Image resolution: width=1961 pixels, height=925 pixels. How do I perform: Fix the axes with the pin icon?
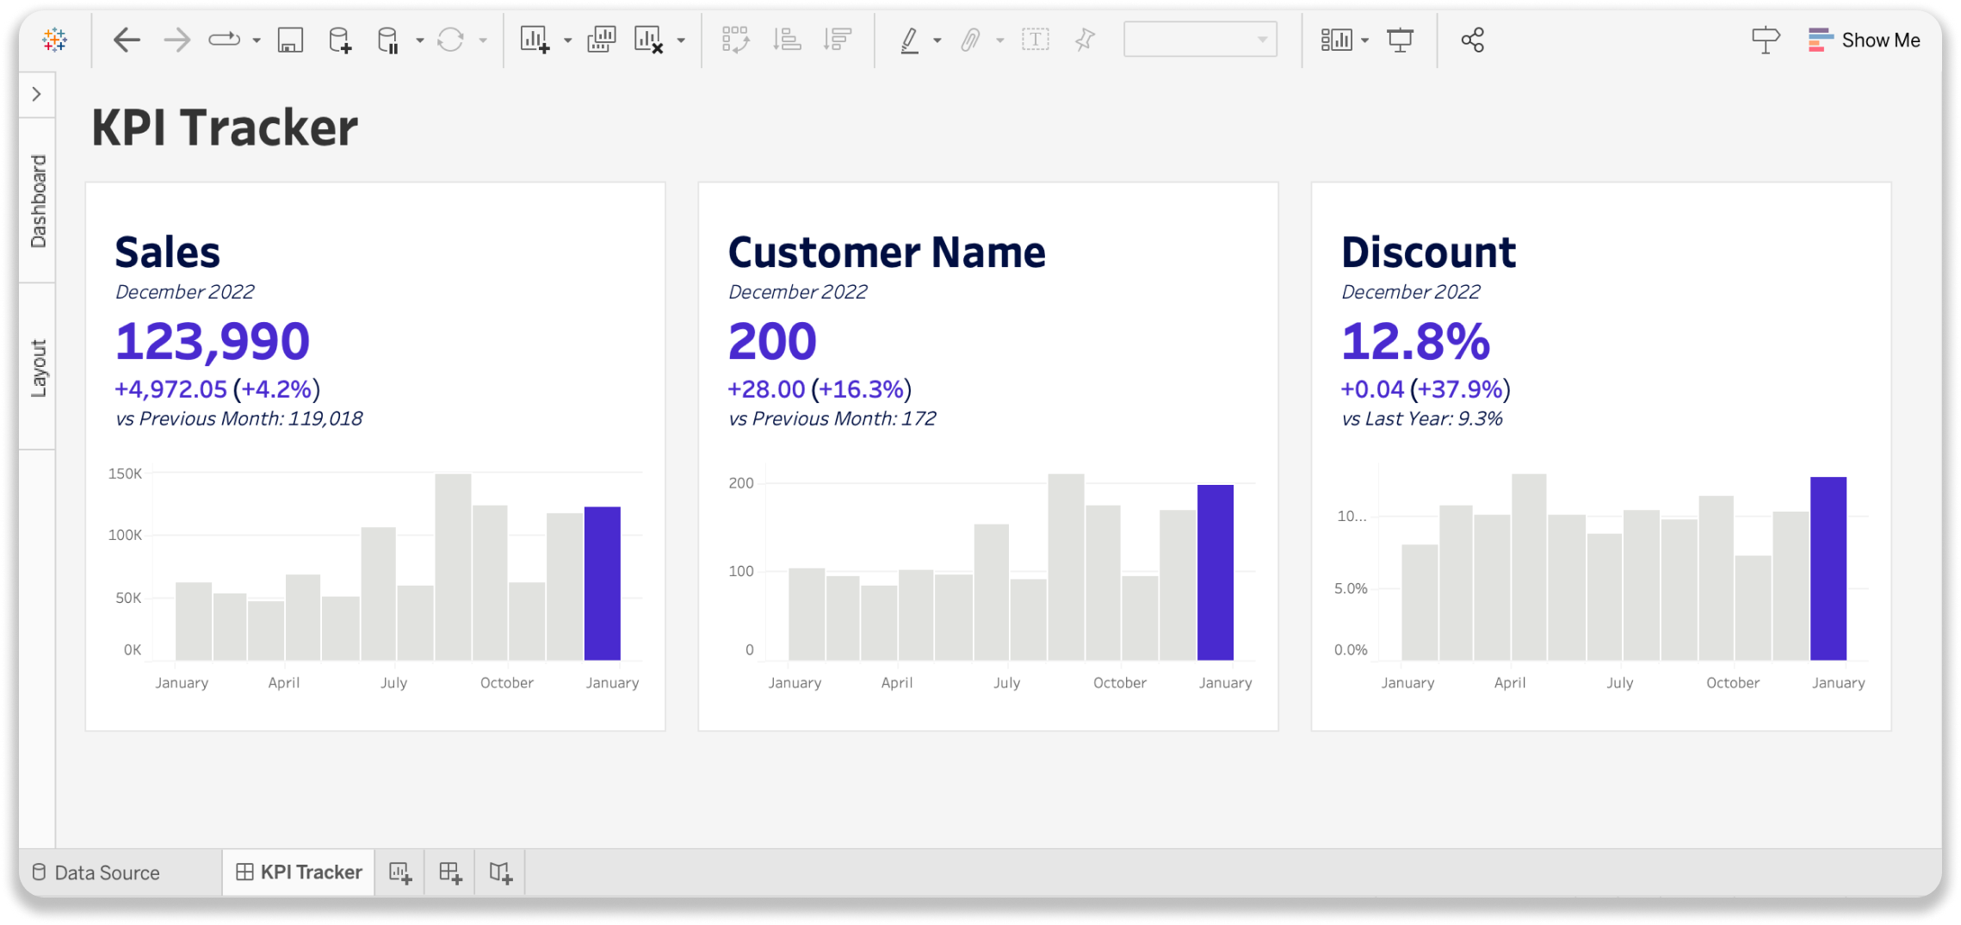click(x=1085, y=40)
